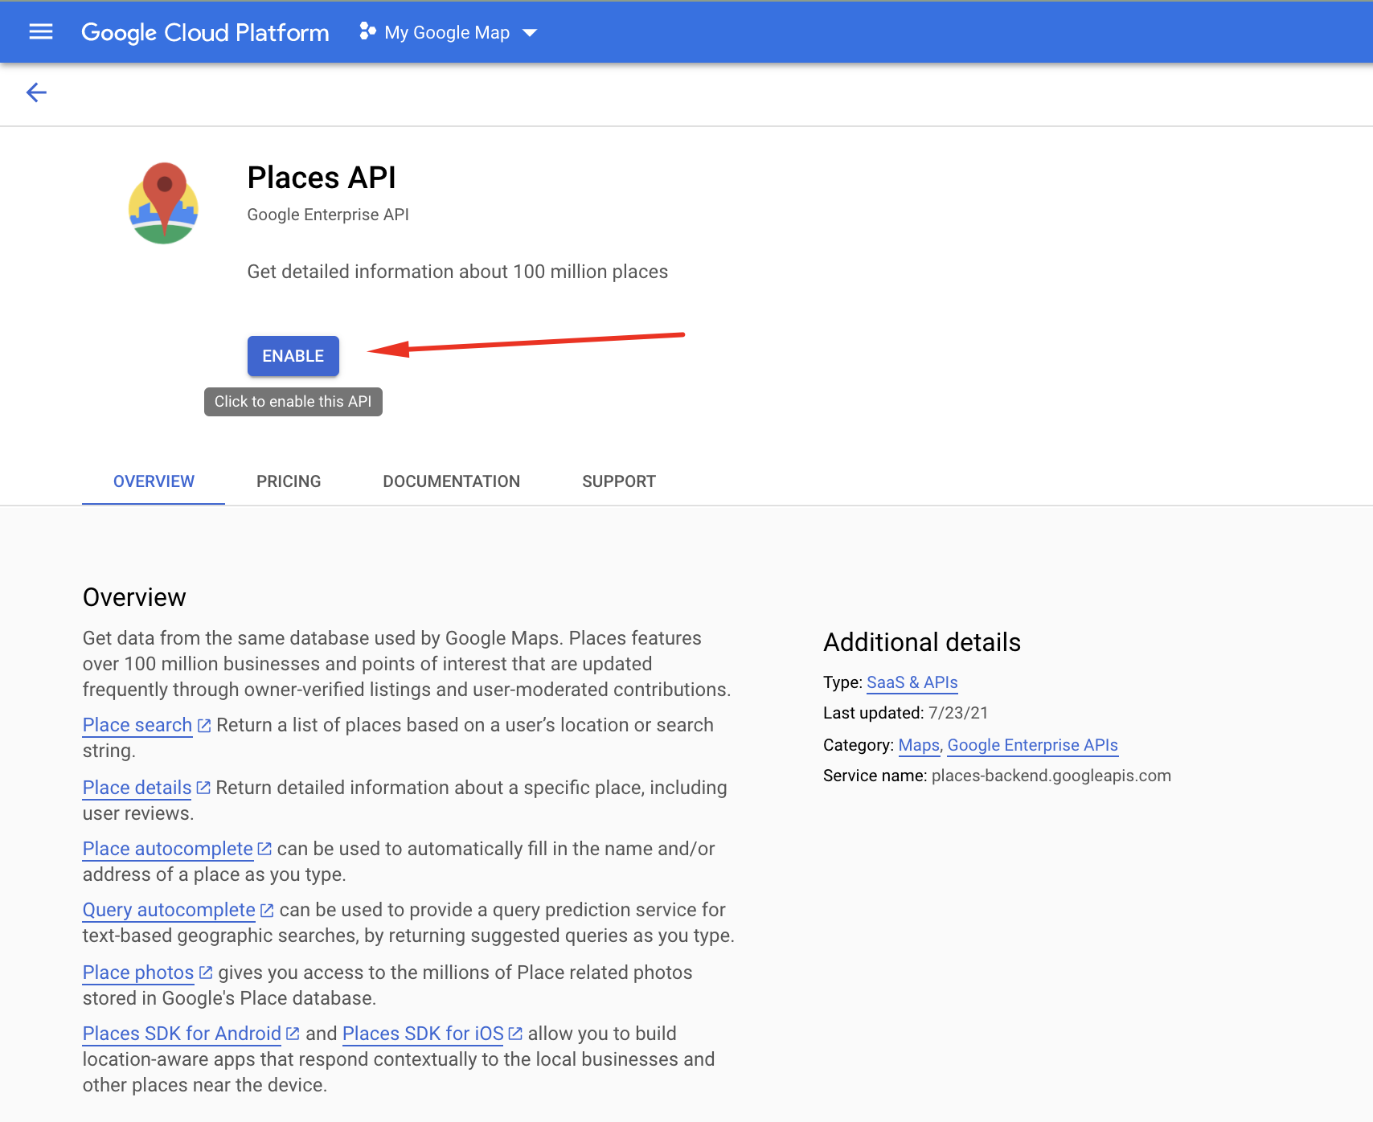Click the Places API map pin logo

[x=163, y=203]
